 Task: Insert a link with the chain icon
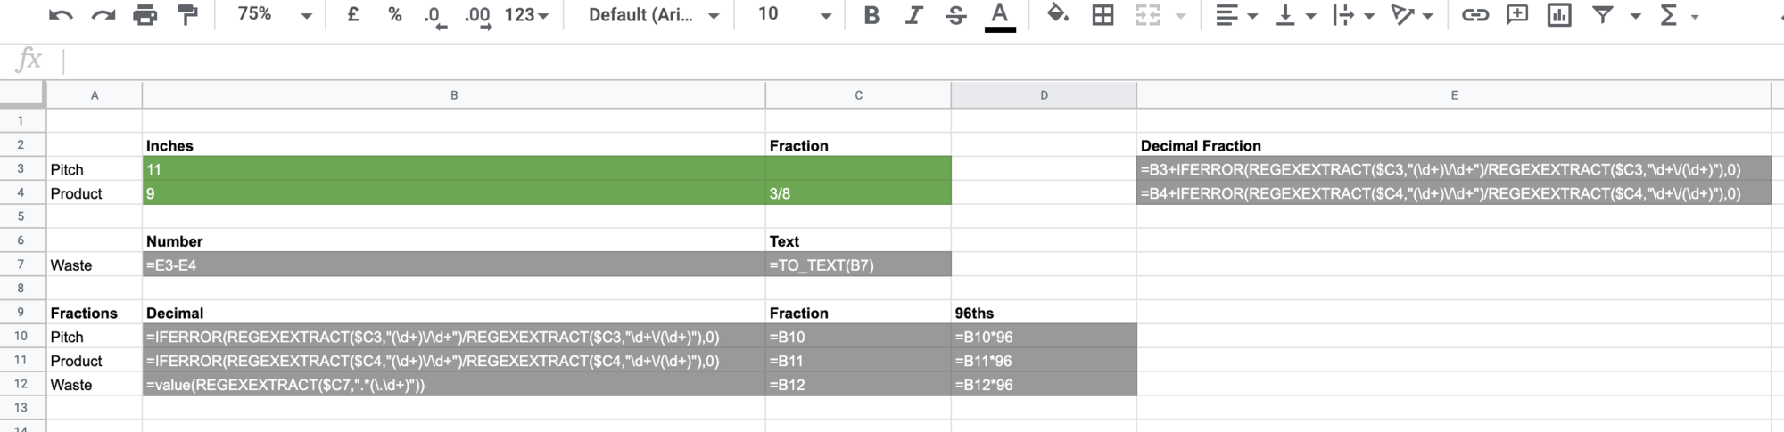tap(1474, 15)
